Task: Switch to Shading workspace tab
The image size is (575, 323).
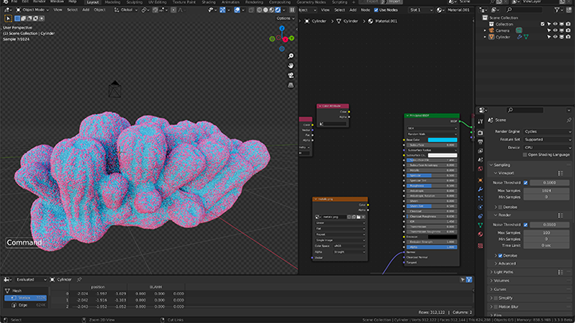Action: click(208, 2)
